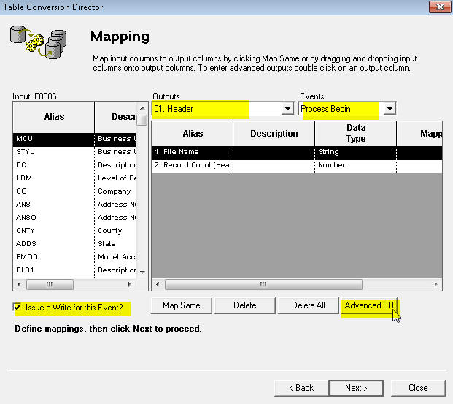
Task: Select the 2. Record Count output row
Action: click(x=297, y=165)
